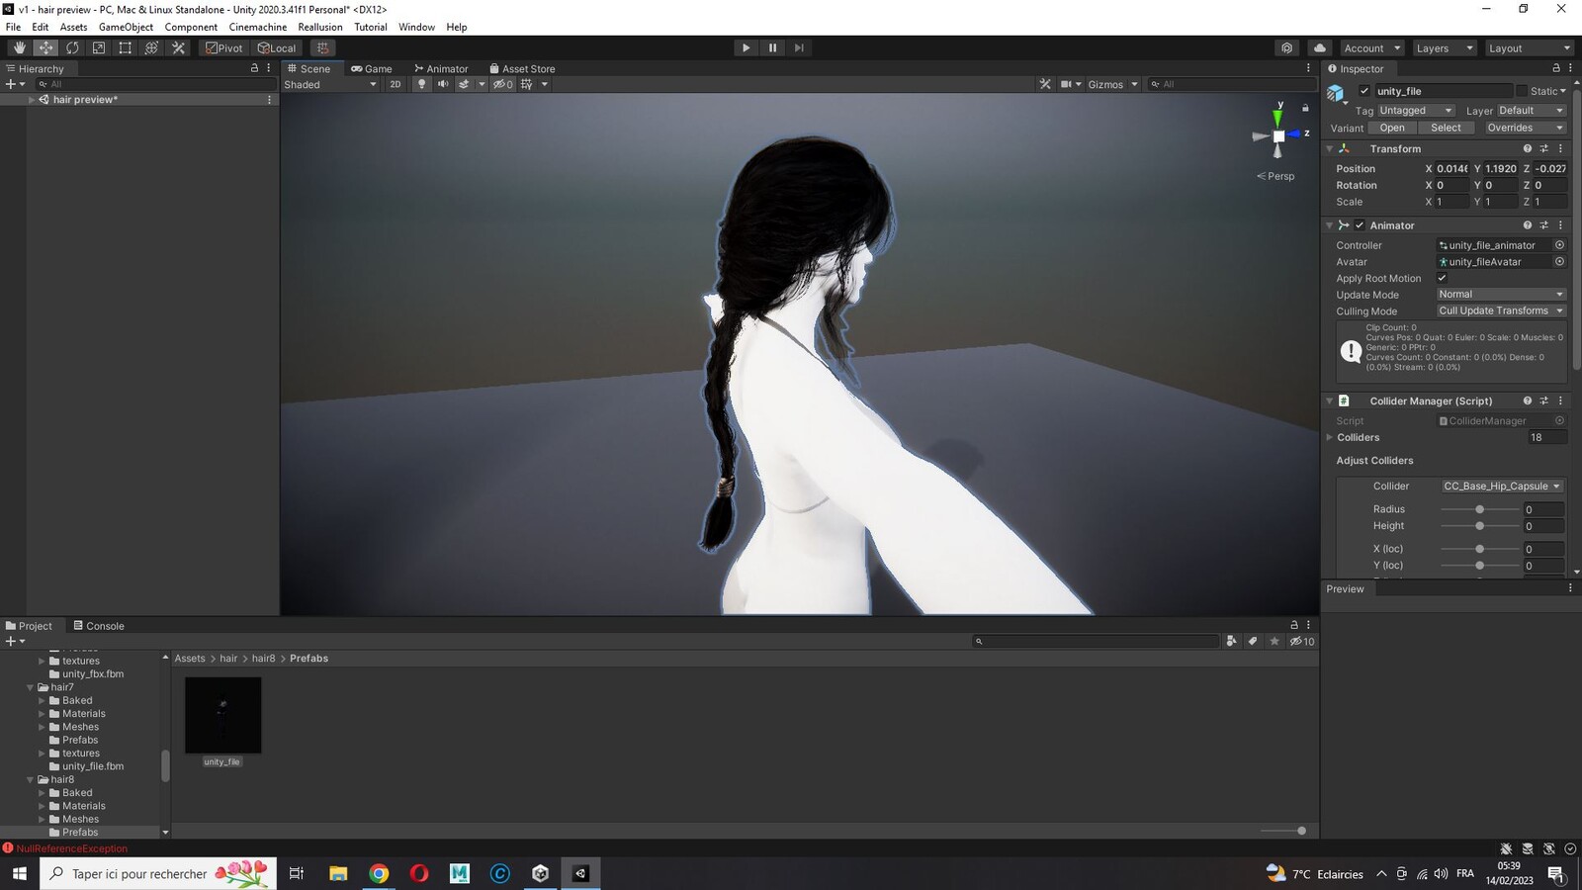
Task: Toggle scene lighting bulb icon
Action: point(421,84)
